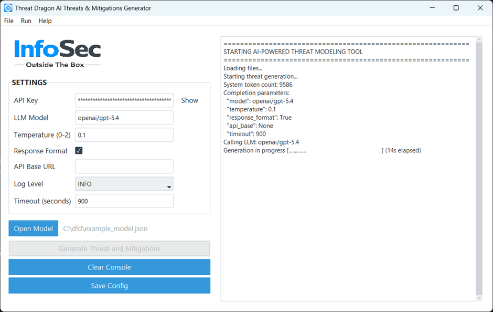Open the Run menu
This screenshot has width=493, height=312.
tap(26, 21)
